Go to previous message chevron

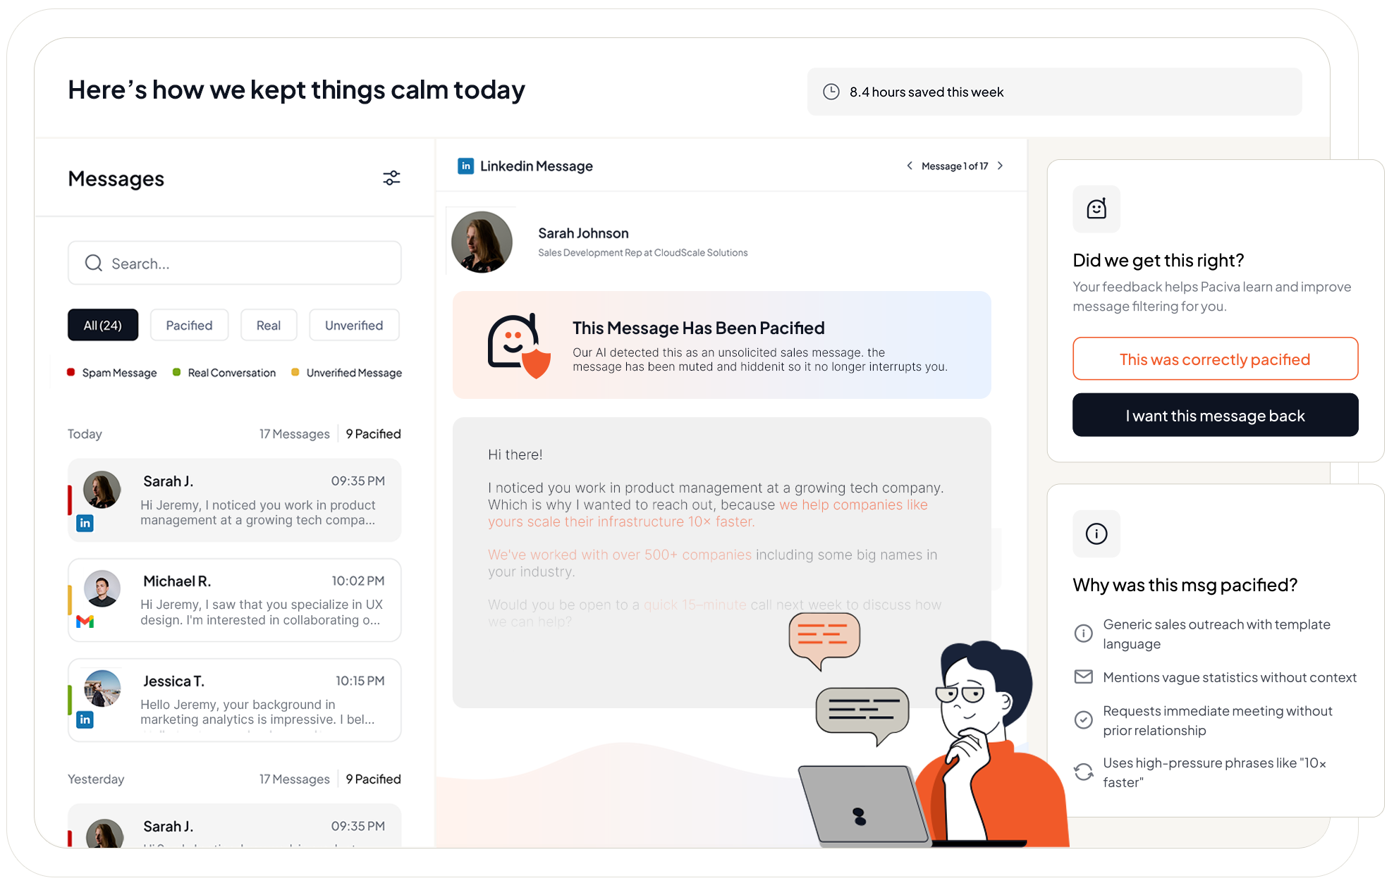(x=910, y=166)
